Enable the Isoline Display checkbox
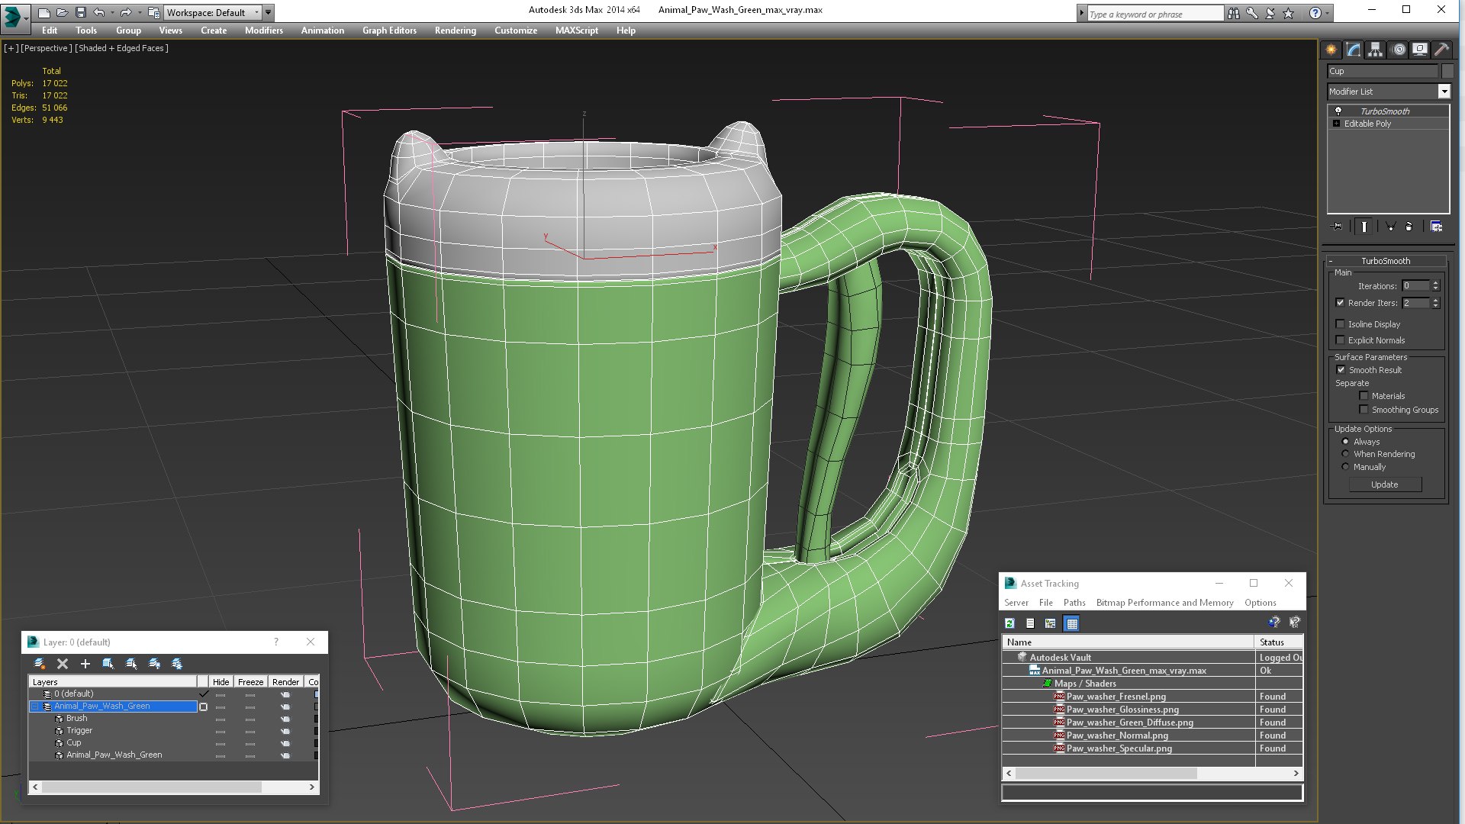Viewport: 1465px width, 824px height. [1341, 324]
